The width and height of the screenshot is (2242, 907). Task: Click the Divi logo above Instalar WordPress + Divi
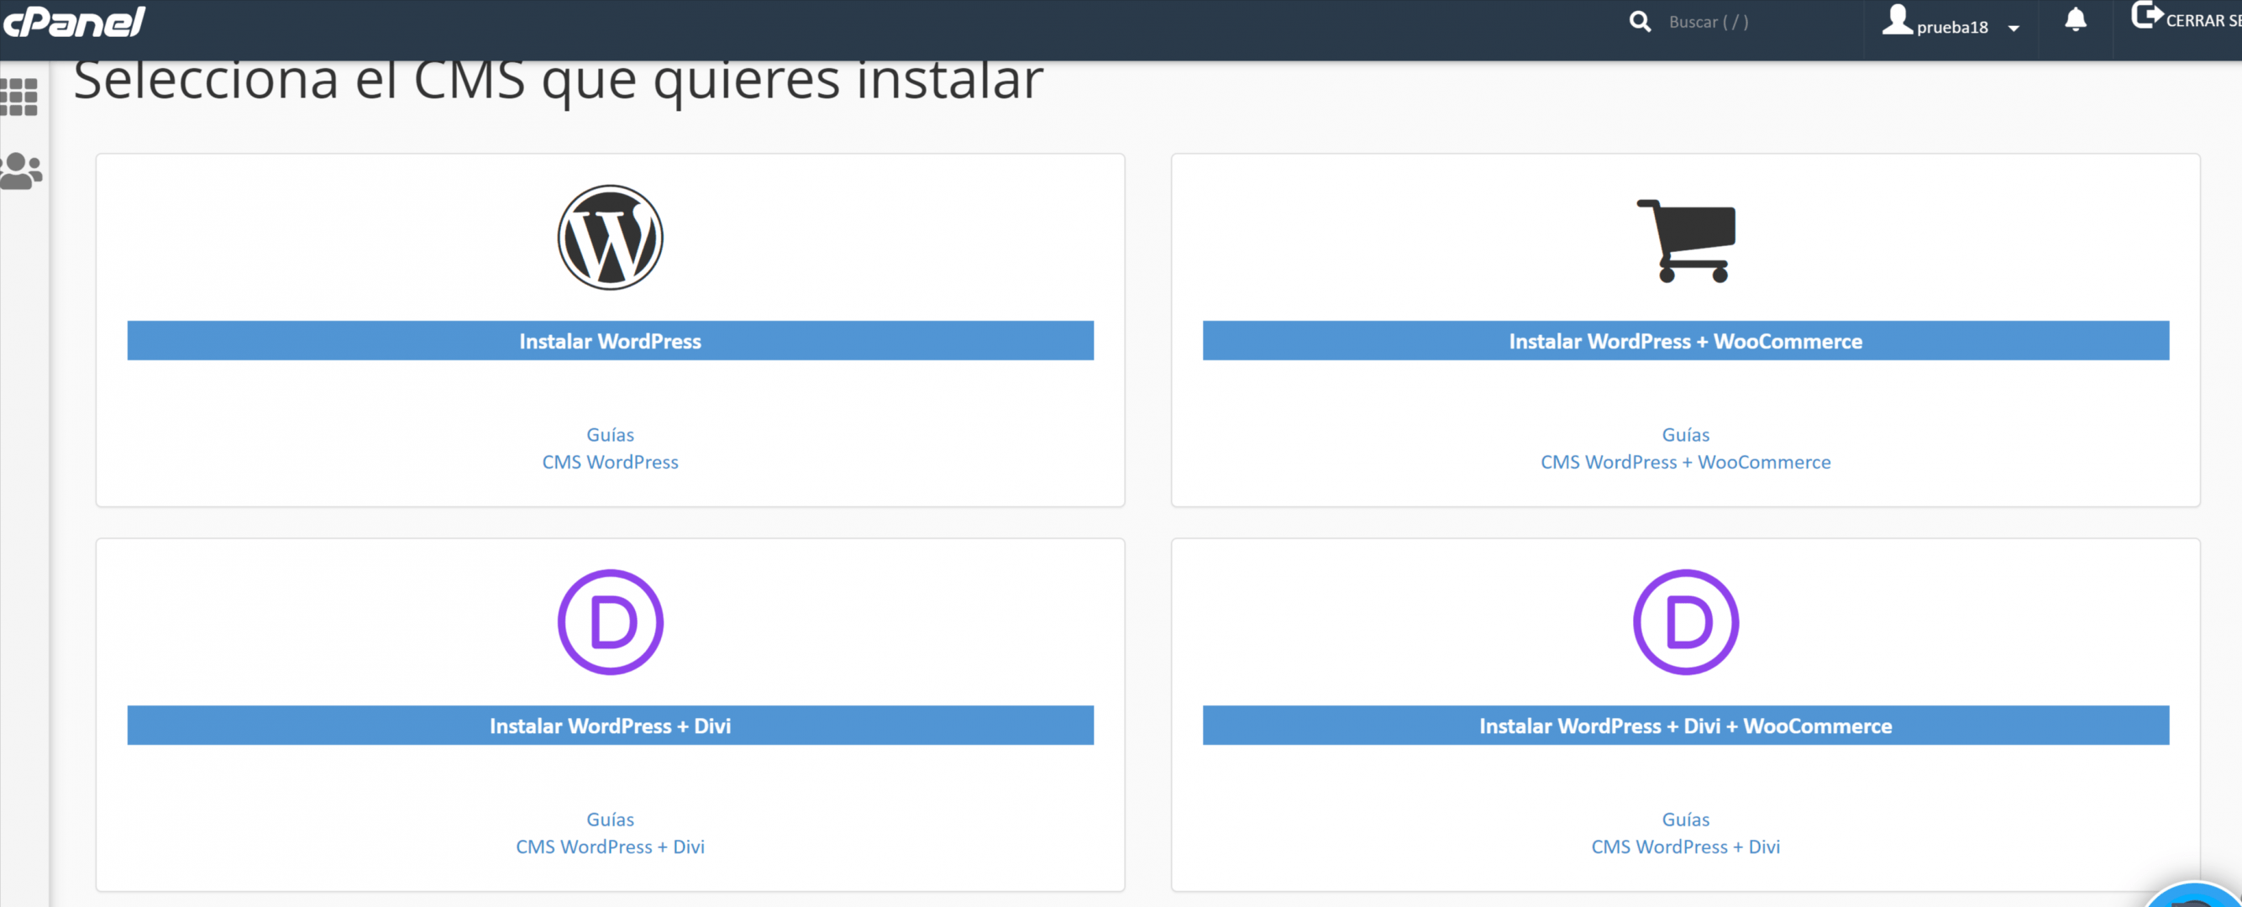(x=610, y=621)
